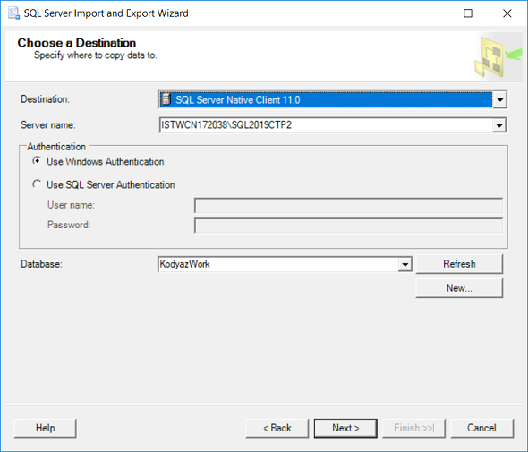Click the Password field

point(348,226)
